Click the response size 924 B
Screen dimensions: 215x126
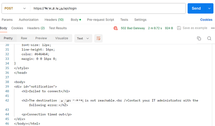[169, 28]
